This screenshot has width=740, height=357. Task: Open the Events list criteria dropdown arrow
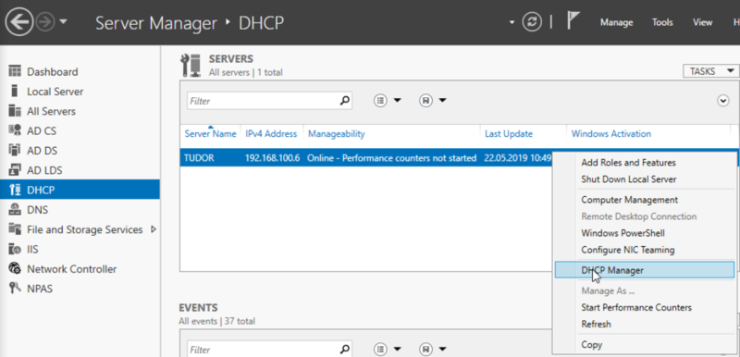398,350
